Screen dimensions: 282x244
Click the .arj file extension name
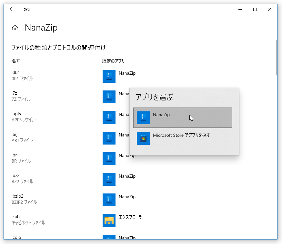click(x=15, y=134)
